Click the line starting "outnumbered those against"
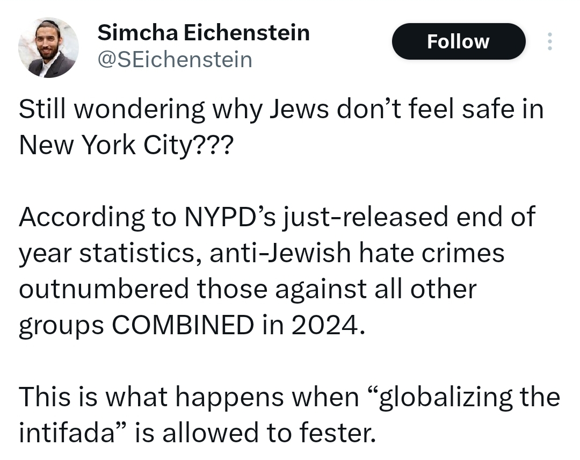Screen dimensions: 580x460 [248, 289]
